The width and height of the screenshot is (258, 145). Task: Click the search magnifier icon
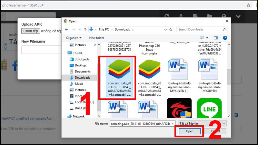(224, 29)
